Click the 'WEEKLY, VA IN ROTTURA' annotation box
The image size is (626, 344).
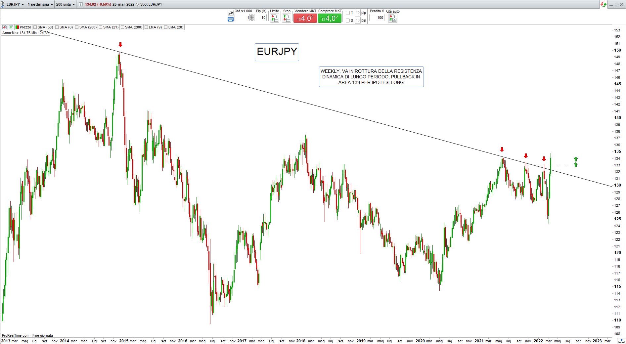(x=371, y=77)
